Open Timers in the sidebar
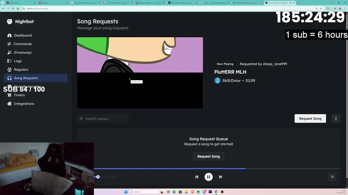This screenshot has width=348, height=195. pyautogui.click(x=36, y=95)
